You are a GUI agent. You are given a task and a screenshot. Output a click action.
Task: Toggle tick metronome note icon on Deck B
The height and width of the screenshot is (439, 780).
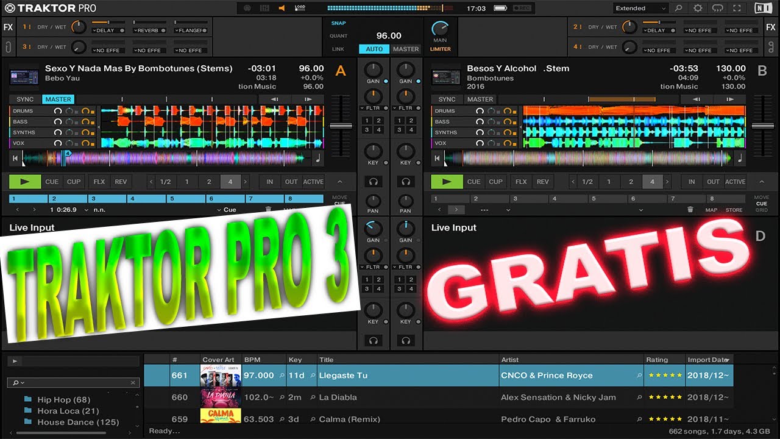pos(740,158)
